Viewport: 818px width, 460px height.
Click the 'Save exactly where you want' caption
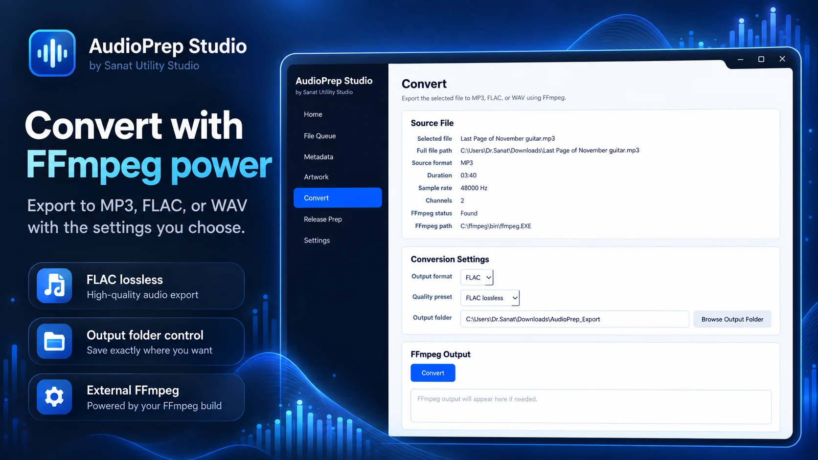150,350
